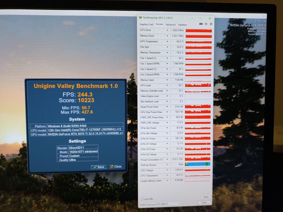Screen dimensions: 283x212
Task: Switch to the Advanced tab
Action: pos(171,25)
